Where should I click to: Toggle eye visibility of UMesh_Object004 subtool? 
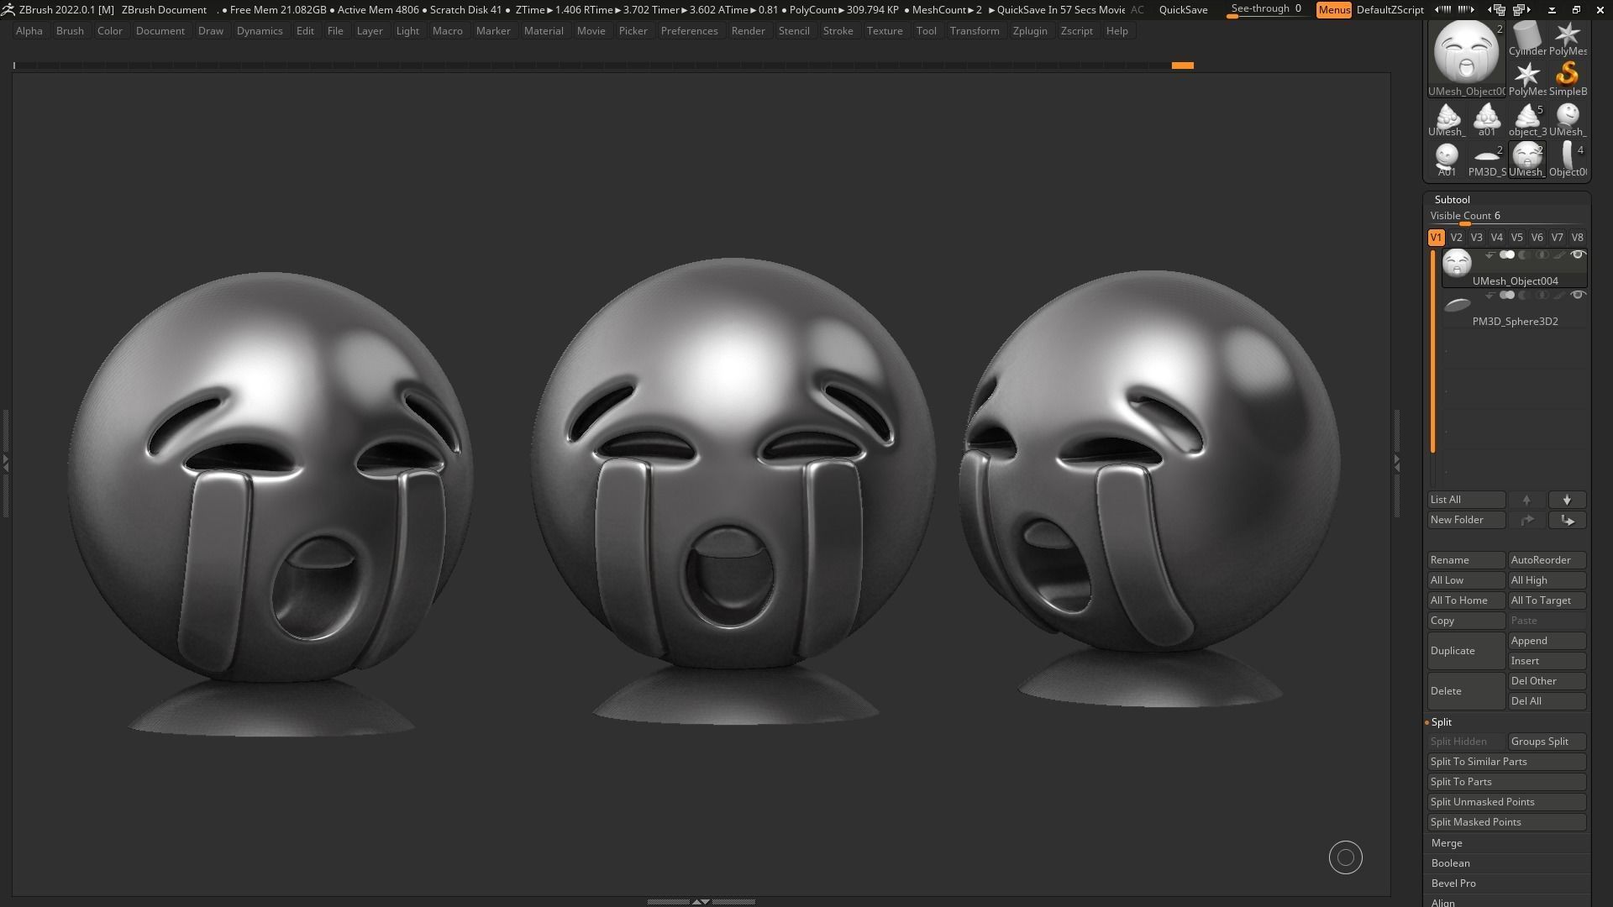pos(1578,254)
